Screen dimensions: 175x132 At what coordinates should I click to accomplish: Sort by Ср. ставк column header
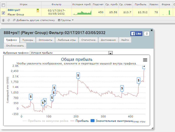pyautogui.click(x=125, y=4)
